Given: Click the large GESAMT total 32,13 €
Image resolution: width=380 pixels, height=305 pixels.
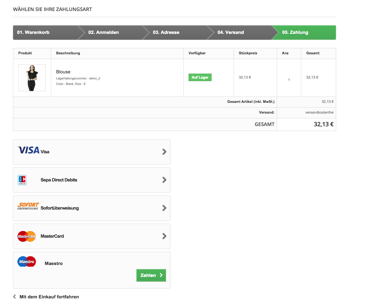Looking at the screenshot, I should (x=324, y=124).
